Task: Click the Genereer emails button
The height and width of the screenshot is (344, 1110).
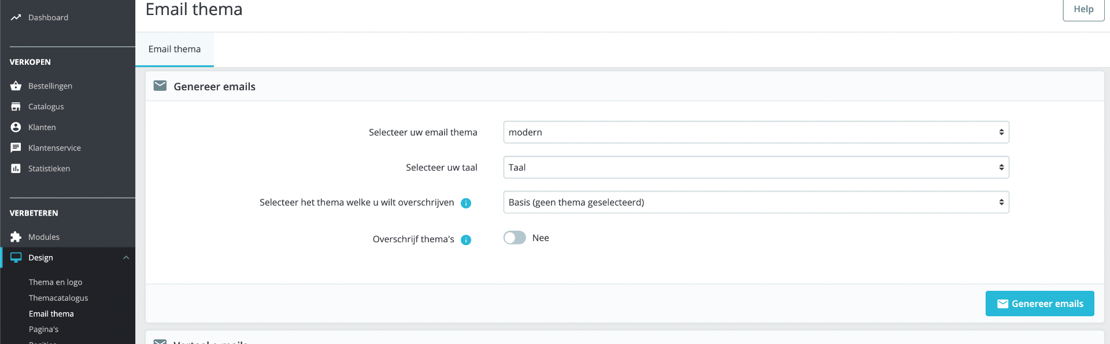Action: [1039, 304]
